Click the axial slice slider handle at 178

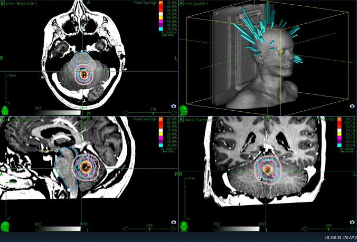[x=153, y=113]
